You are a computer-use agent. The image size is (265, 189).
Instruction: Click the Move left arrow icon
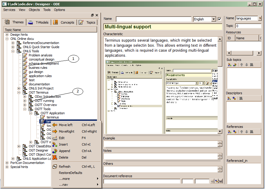coord(55,125)
